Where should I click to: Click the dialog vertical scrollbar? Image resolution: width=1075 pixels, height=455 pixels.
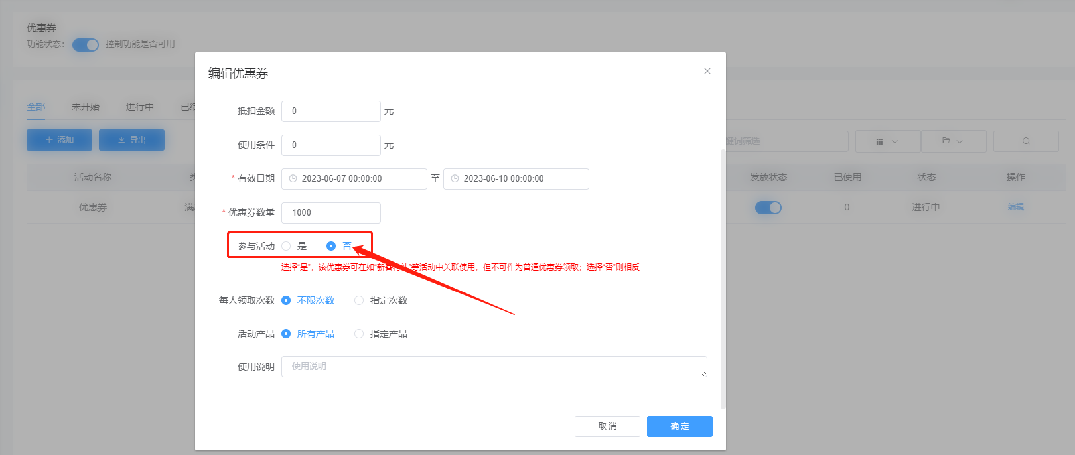coord(723,279)
